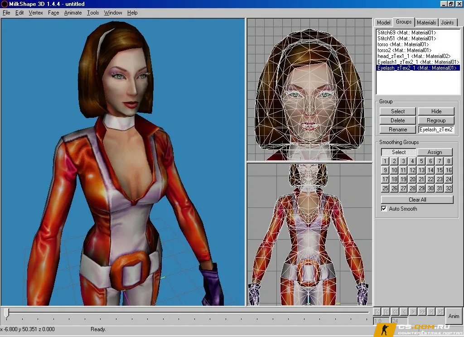The height and width of the screenshot is (337, 464).
Task: Uncheck the Auto Smooth checkbox
Action: (384, 209)
